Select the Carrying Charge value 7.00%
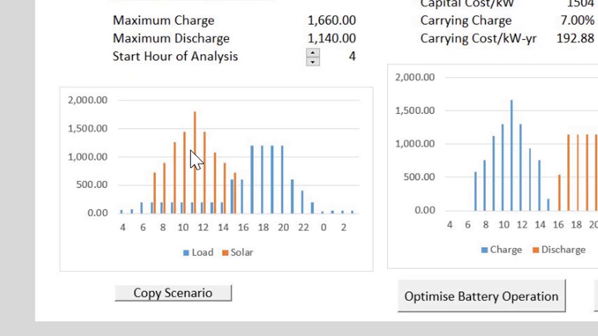 coord(577,21)
